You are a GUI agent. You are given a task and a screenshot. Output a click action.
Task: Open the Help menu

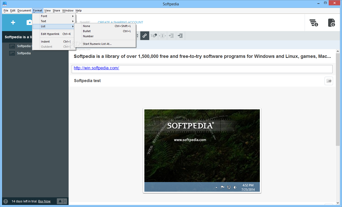pyautogui.click(x=79, y=10)
